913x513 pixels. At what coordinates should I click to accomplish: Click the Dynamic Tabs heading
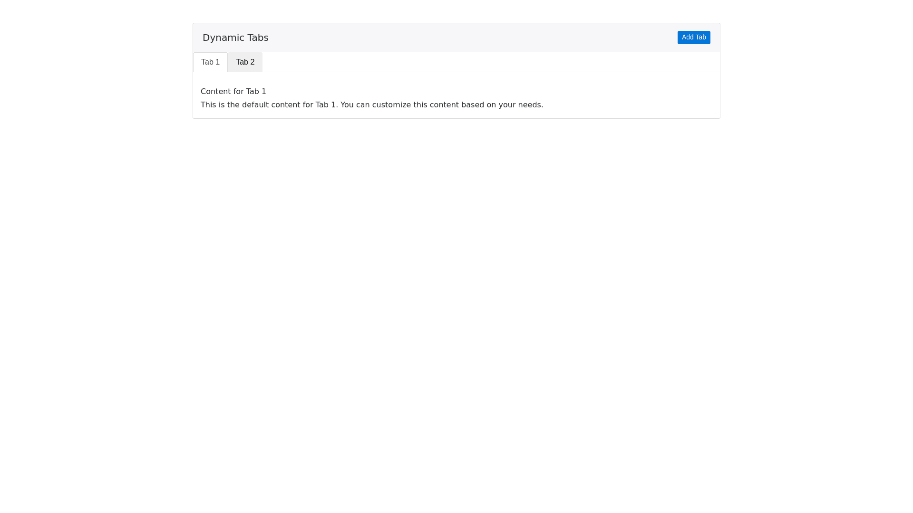[235, 38]
